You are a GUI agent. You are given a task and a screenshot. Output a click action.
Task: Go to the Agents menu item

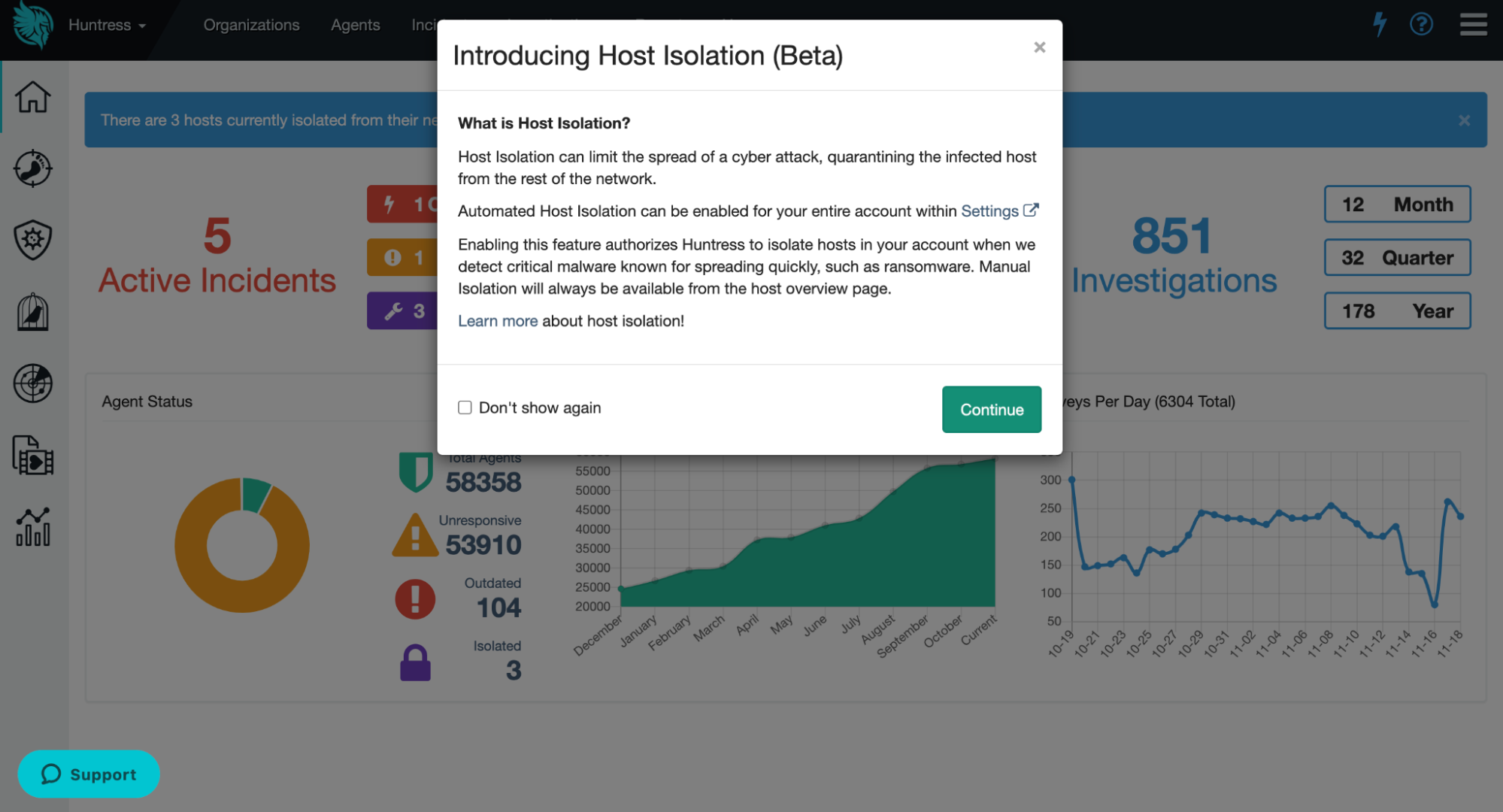point(355,25)
